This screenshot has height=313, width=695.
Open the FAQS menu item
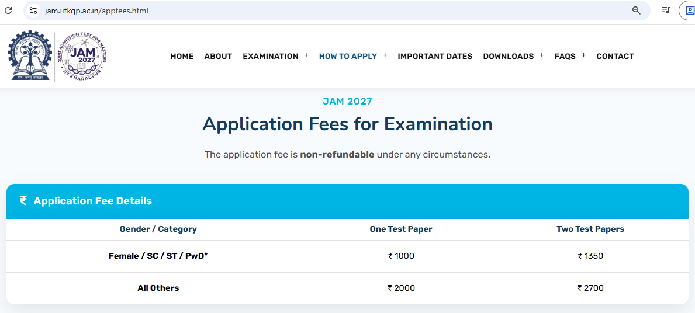[565, 56]
